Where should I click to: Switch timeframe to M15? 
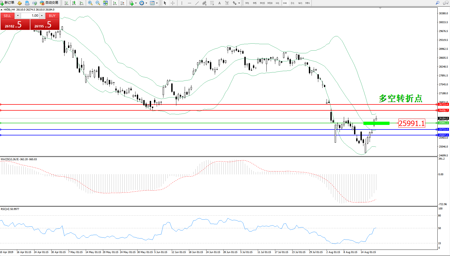tap(262, 3)
